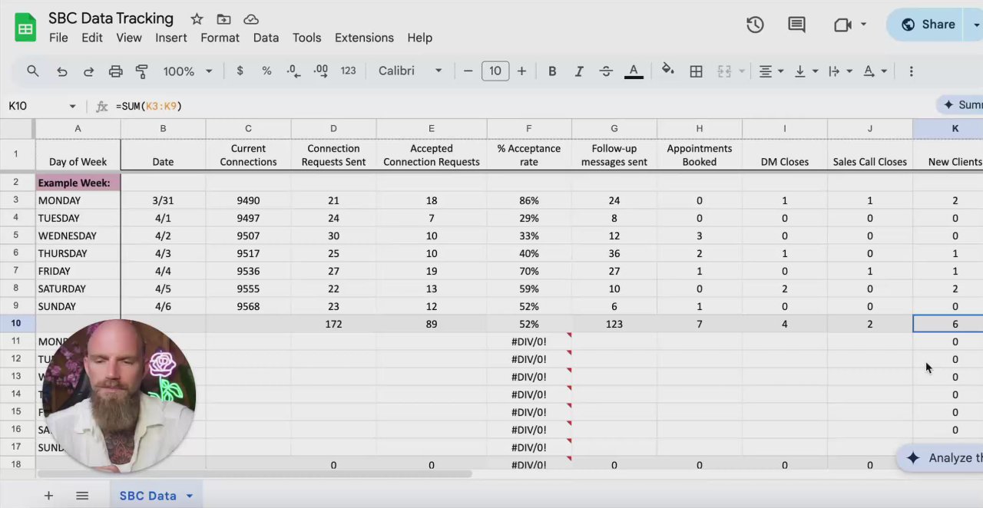Open the borders options
The image size is (983, 508).
(696, 71)
